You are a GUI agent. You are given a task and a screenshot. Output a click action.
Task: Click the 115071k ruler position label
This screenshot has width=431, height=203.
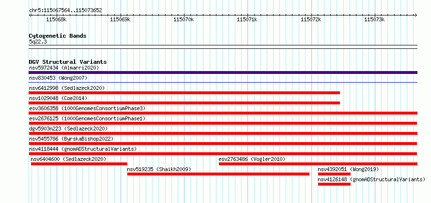(247, 19)
